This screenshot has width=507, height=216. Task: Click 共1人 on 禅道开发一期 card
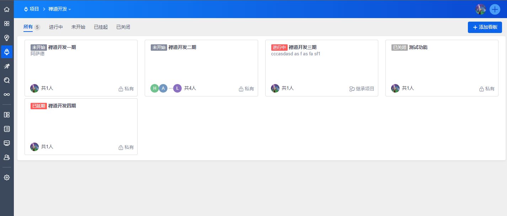[47, 88]
